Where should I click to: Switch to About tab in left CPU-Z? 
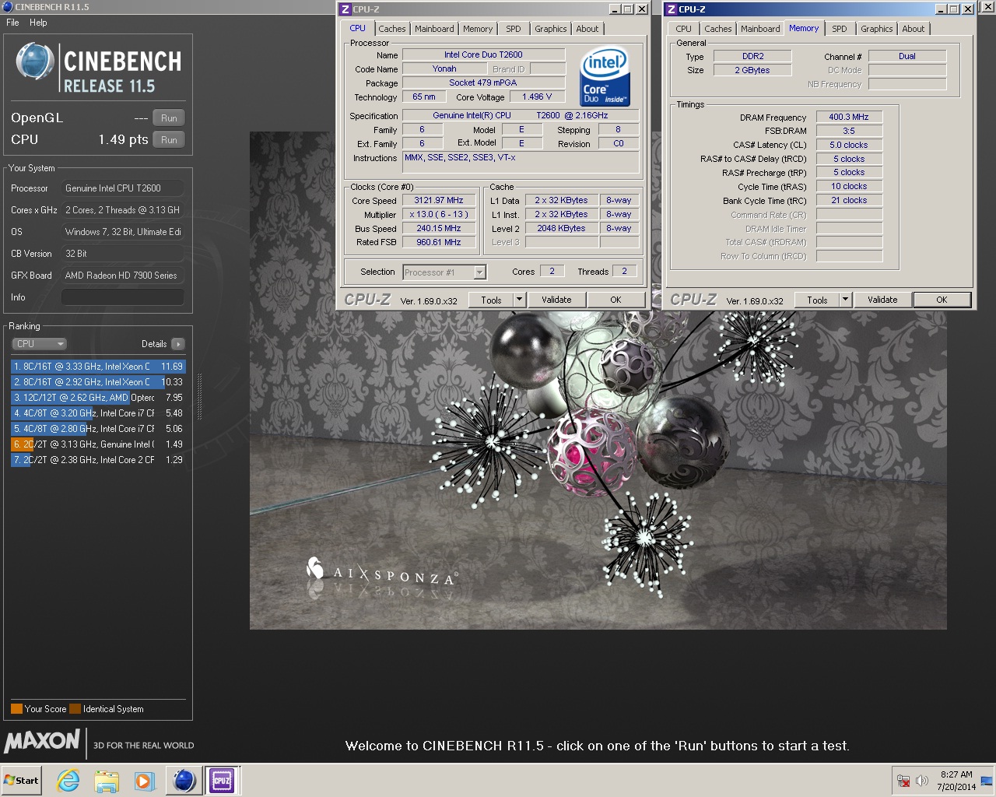pos(587,29)
